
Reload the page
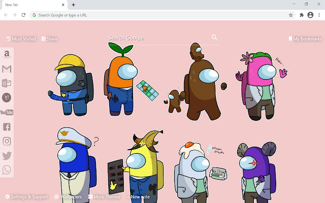coord(23,15)
